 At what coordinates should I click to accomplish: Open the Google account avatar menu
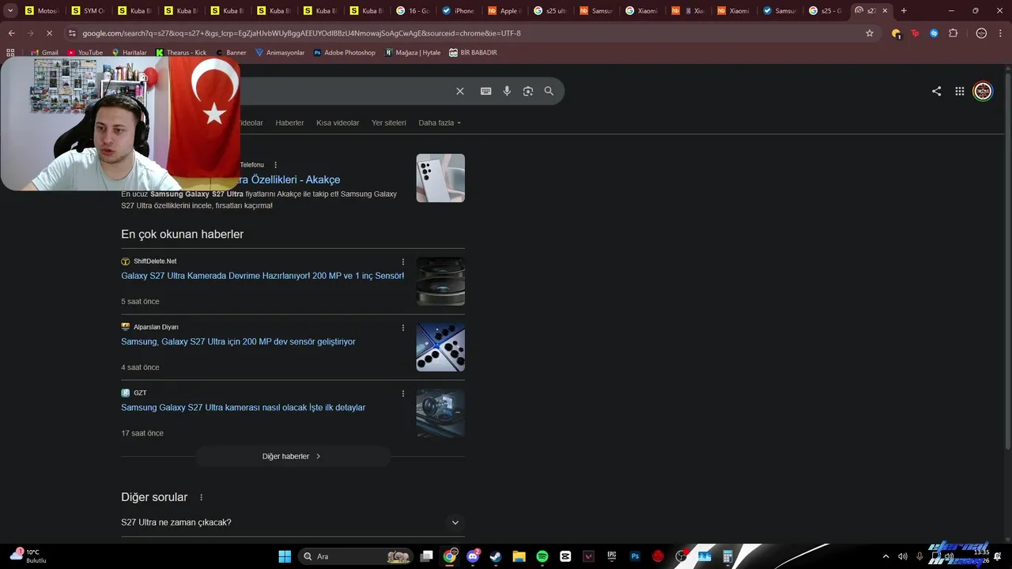(983, 91)
